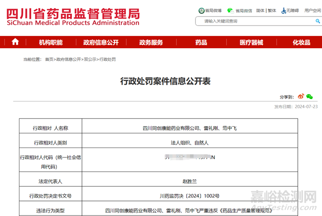Screen dimensions: 322x216
Task: Open the 省局微信 WeChat icon
Action: (x=230, y=10)
